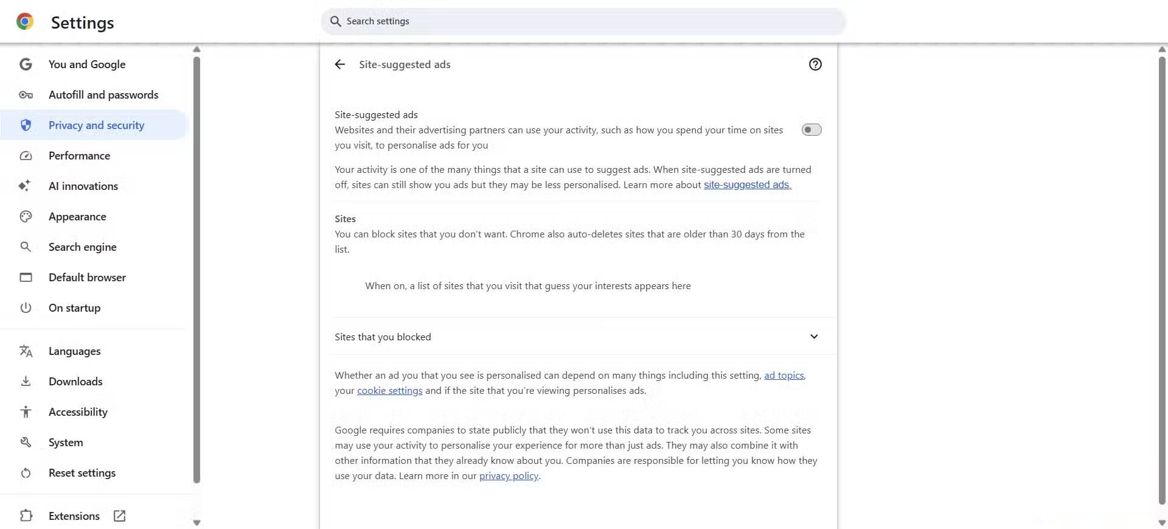Click the AI innovations sparkle icon
1168x529 pixels.
coord(25,186)
